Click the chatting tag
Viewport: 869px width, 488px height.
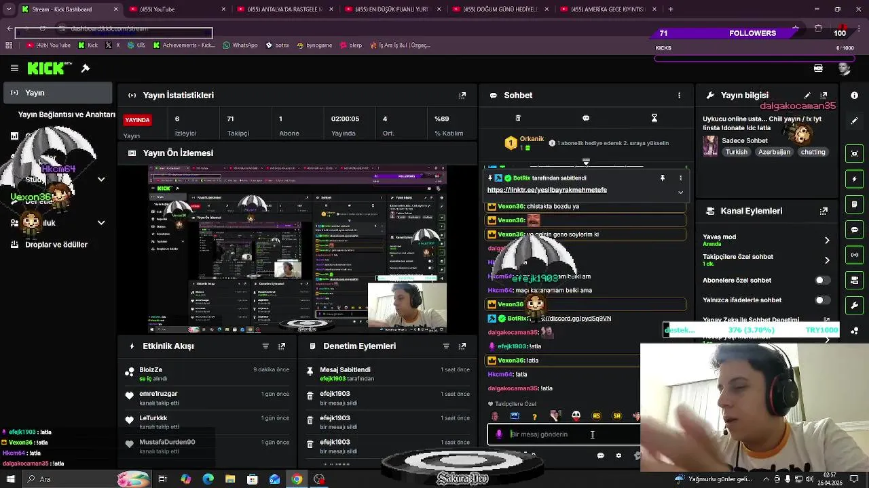click(x=813, y=152)
